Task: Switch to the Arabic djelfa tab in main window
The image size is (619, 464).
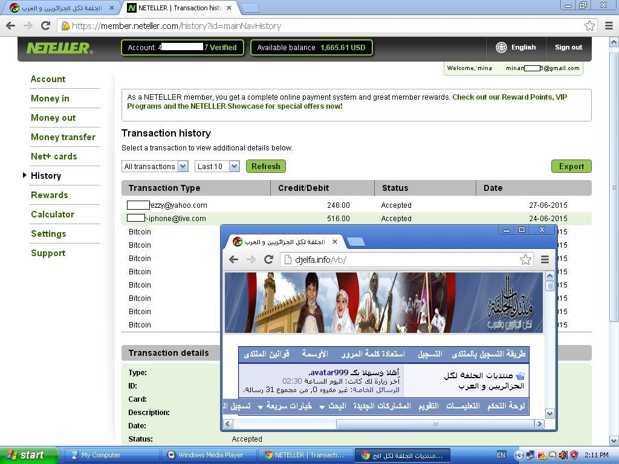Action: coord(61,8)
